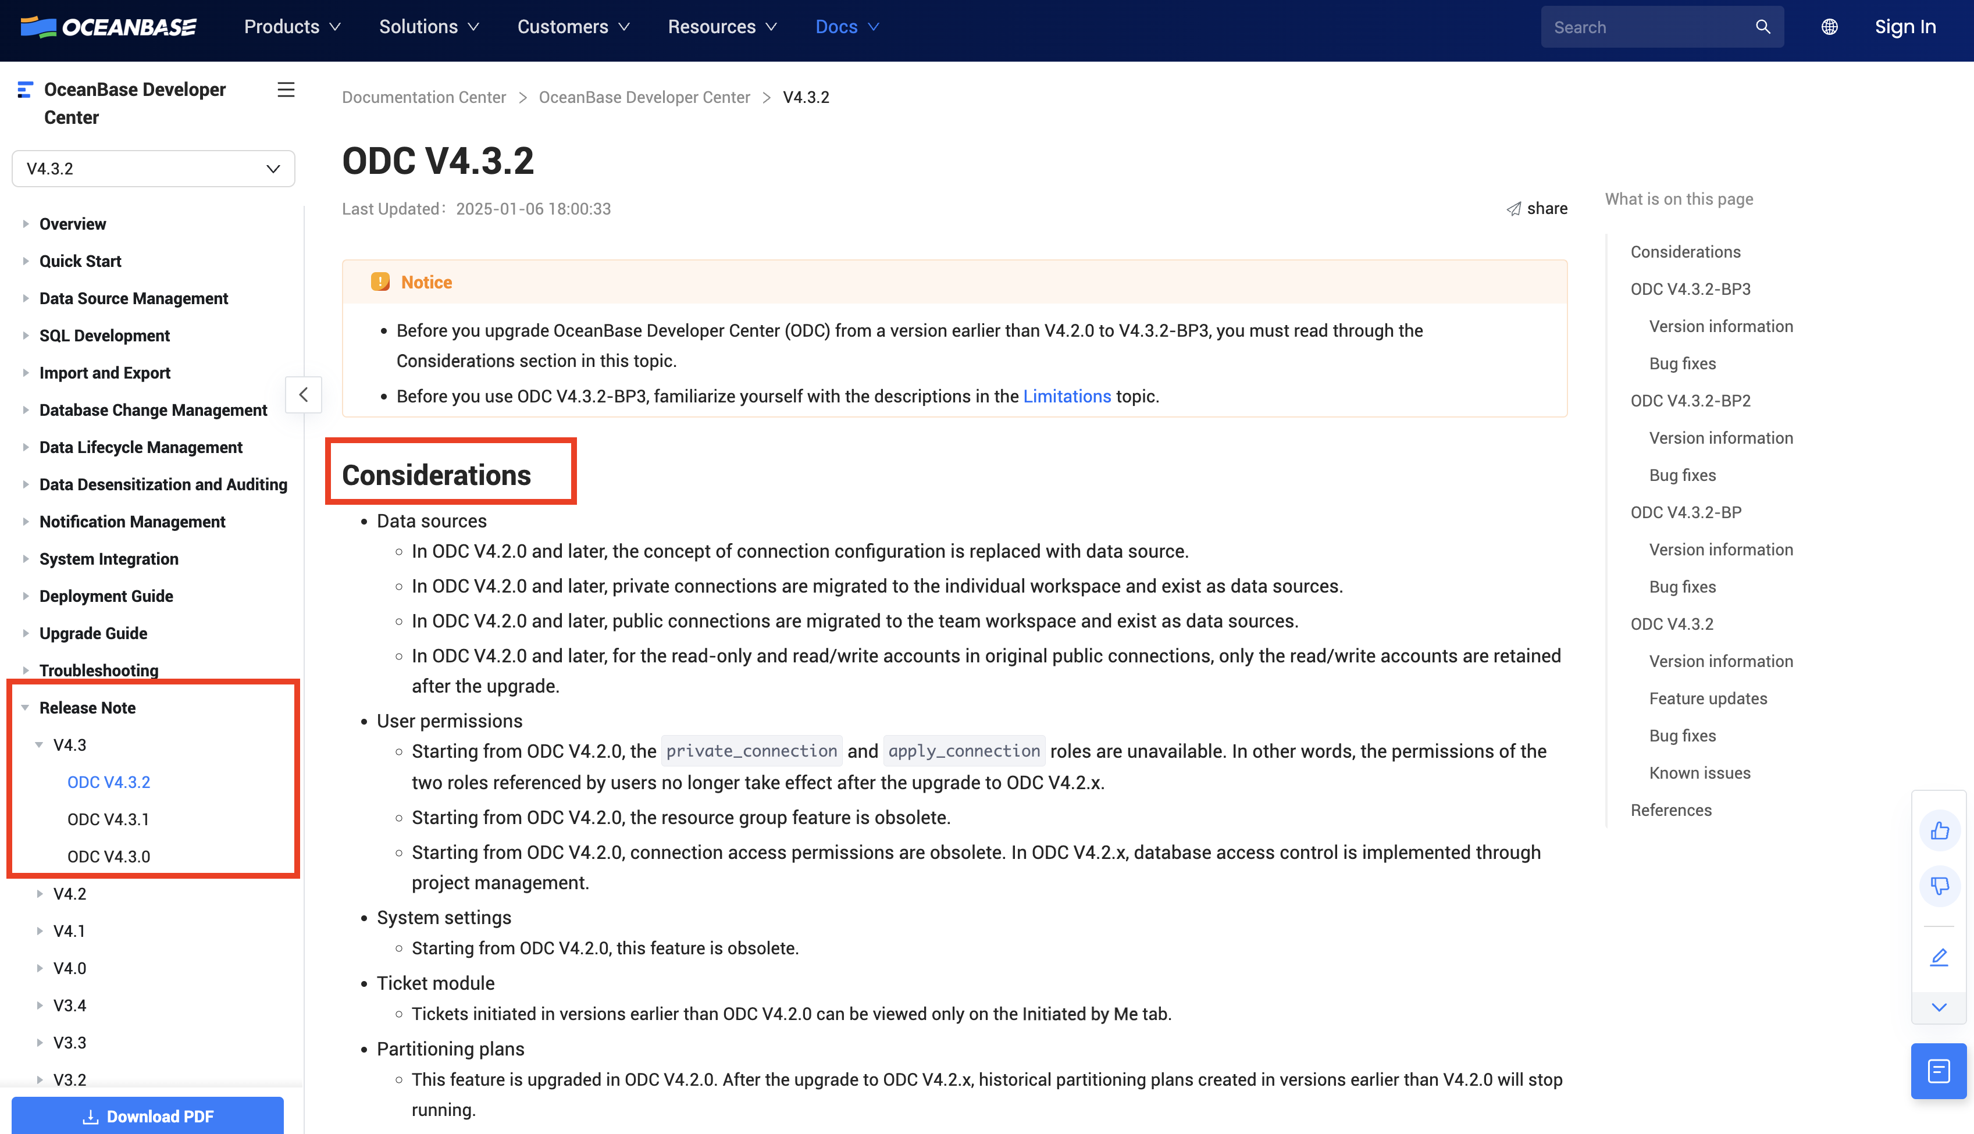Click the OceanBase logo

pos(108,27)
